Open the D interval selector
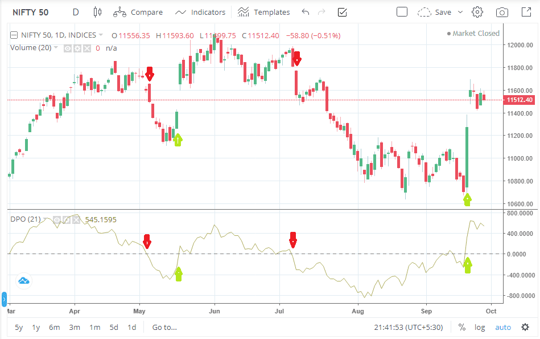This screenshot has height=339, width=540. pyautogui.click(x=76, y=13)
